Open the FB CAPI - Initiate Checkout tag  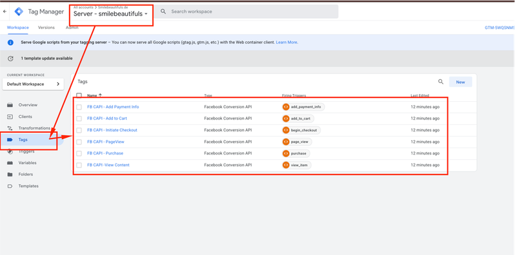point(112,130)
